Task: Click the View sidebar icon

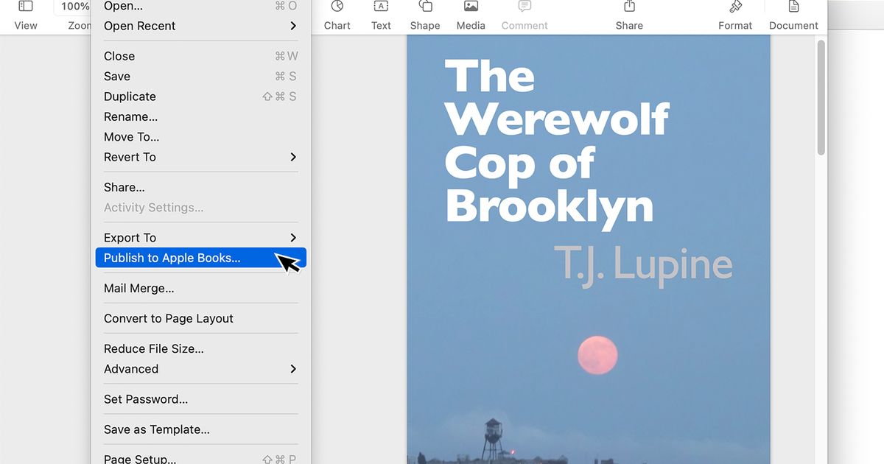Action: pos(26,7)
